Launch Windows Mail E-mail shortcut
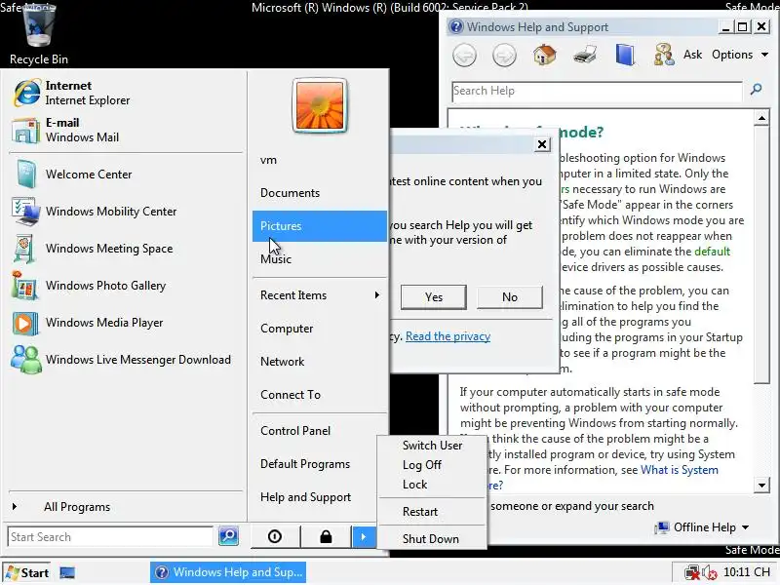Screen dimensions: 780x585 point(125,130)
